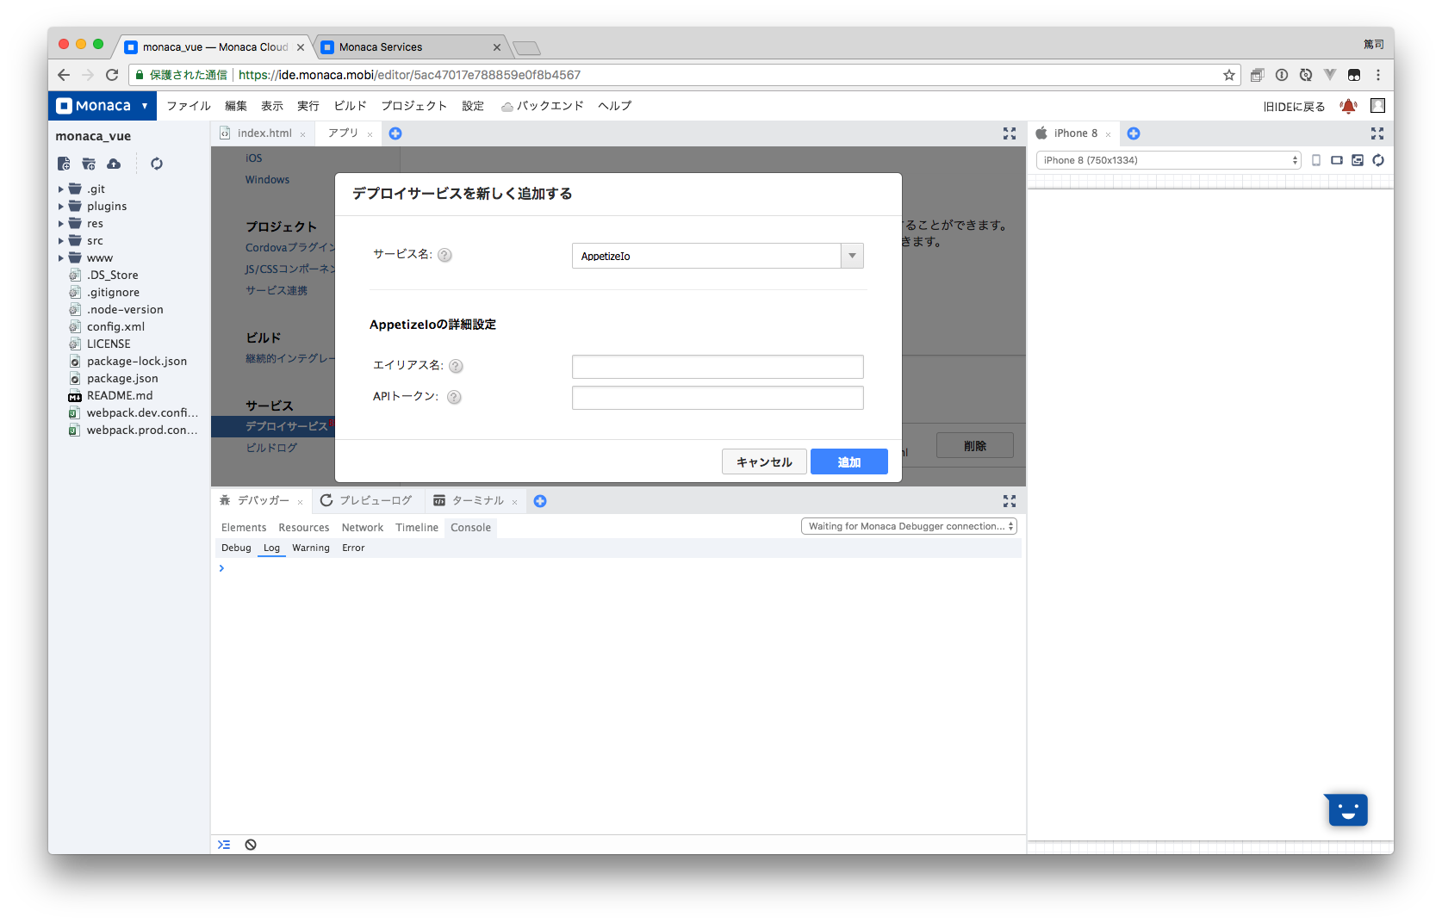Click the 削除 button behind dialog

click(975, 446)
